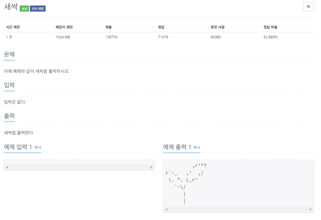Copy sample input with the 복사 link
Viewport: 321px width, 220px height.
pos(38,147)
